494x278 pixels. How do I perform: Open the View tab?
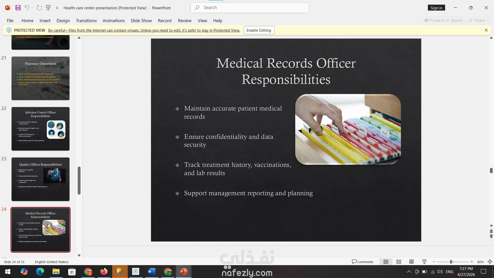pyautogui.click(x=202, y=21)
